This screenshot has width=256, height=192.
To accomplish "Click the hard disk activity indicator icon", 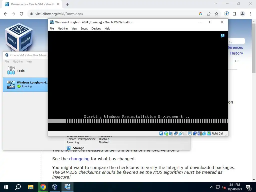I will pyautogui.click(x=161, y=133).
